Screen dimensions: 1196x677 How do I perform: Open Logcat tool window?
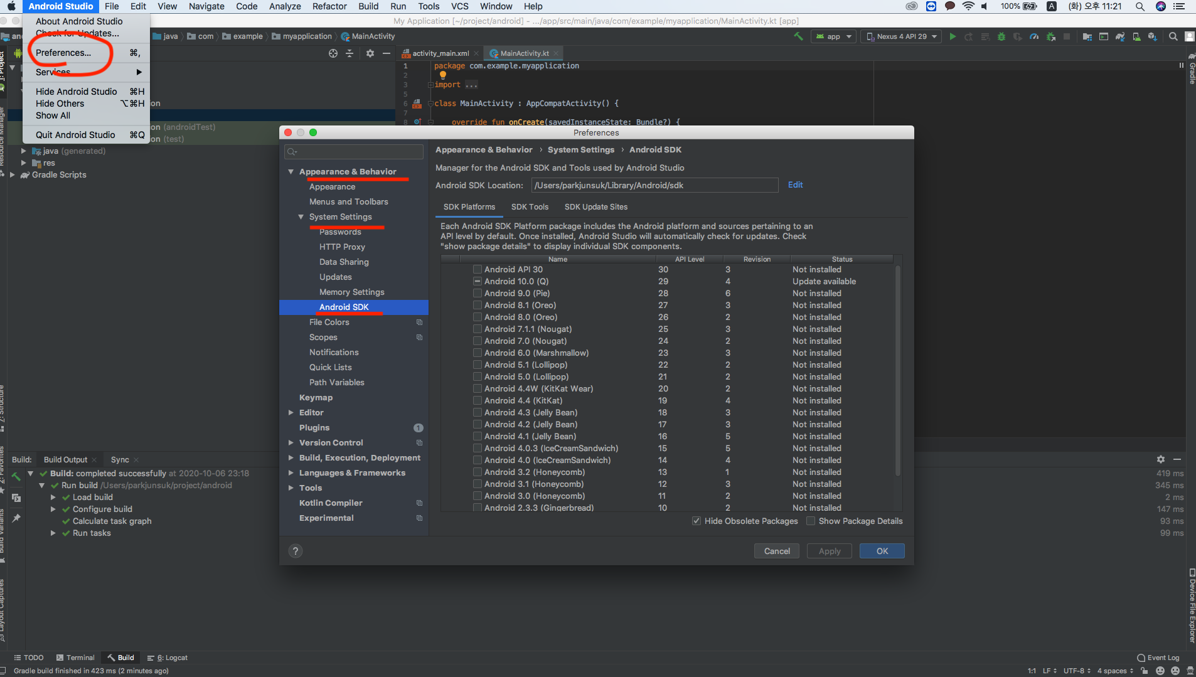[168, 658]
